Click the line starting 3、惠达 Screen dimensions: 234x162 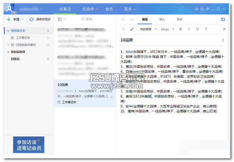pyautogui.click(x=171, y=67)
